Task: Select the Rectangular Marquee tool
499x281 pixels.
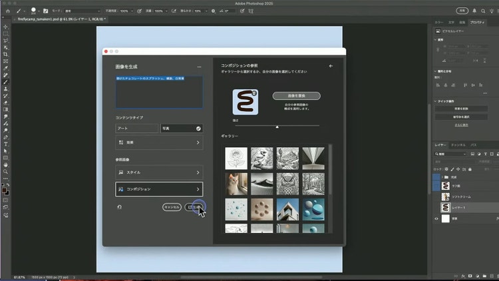Action: click(5, 34)
